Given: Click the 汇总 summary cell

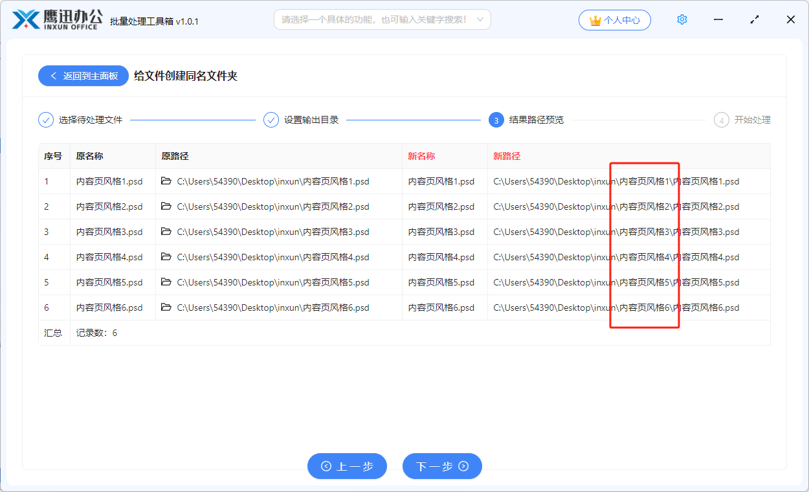Looking at the screenshot, I should (x=53, y=333).
